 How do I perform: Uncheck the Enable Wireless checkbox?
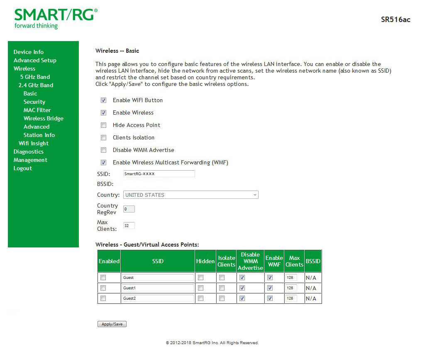click(103, 113)
